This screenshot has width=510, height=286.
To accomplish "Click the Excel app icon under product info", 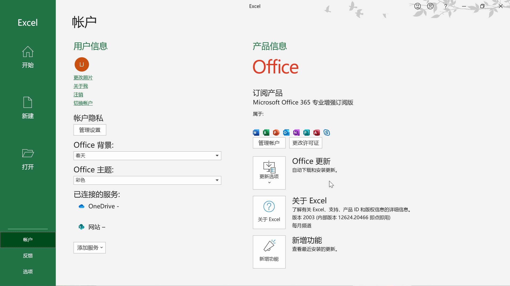I will point(266,133).
